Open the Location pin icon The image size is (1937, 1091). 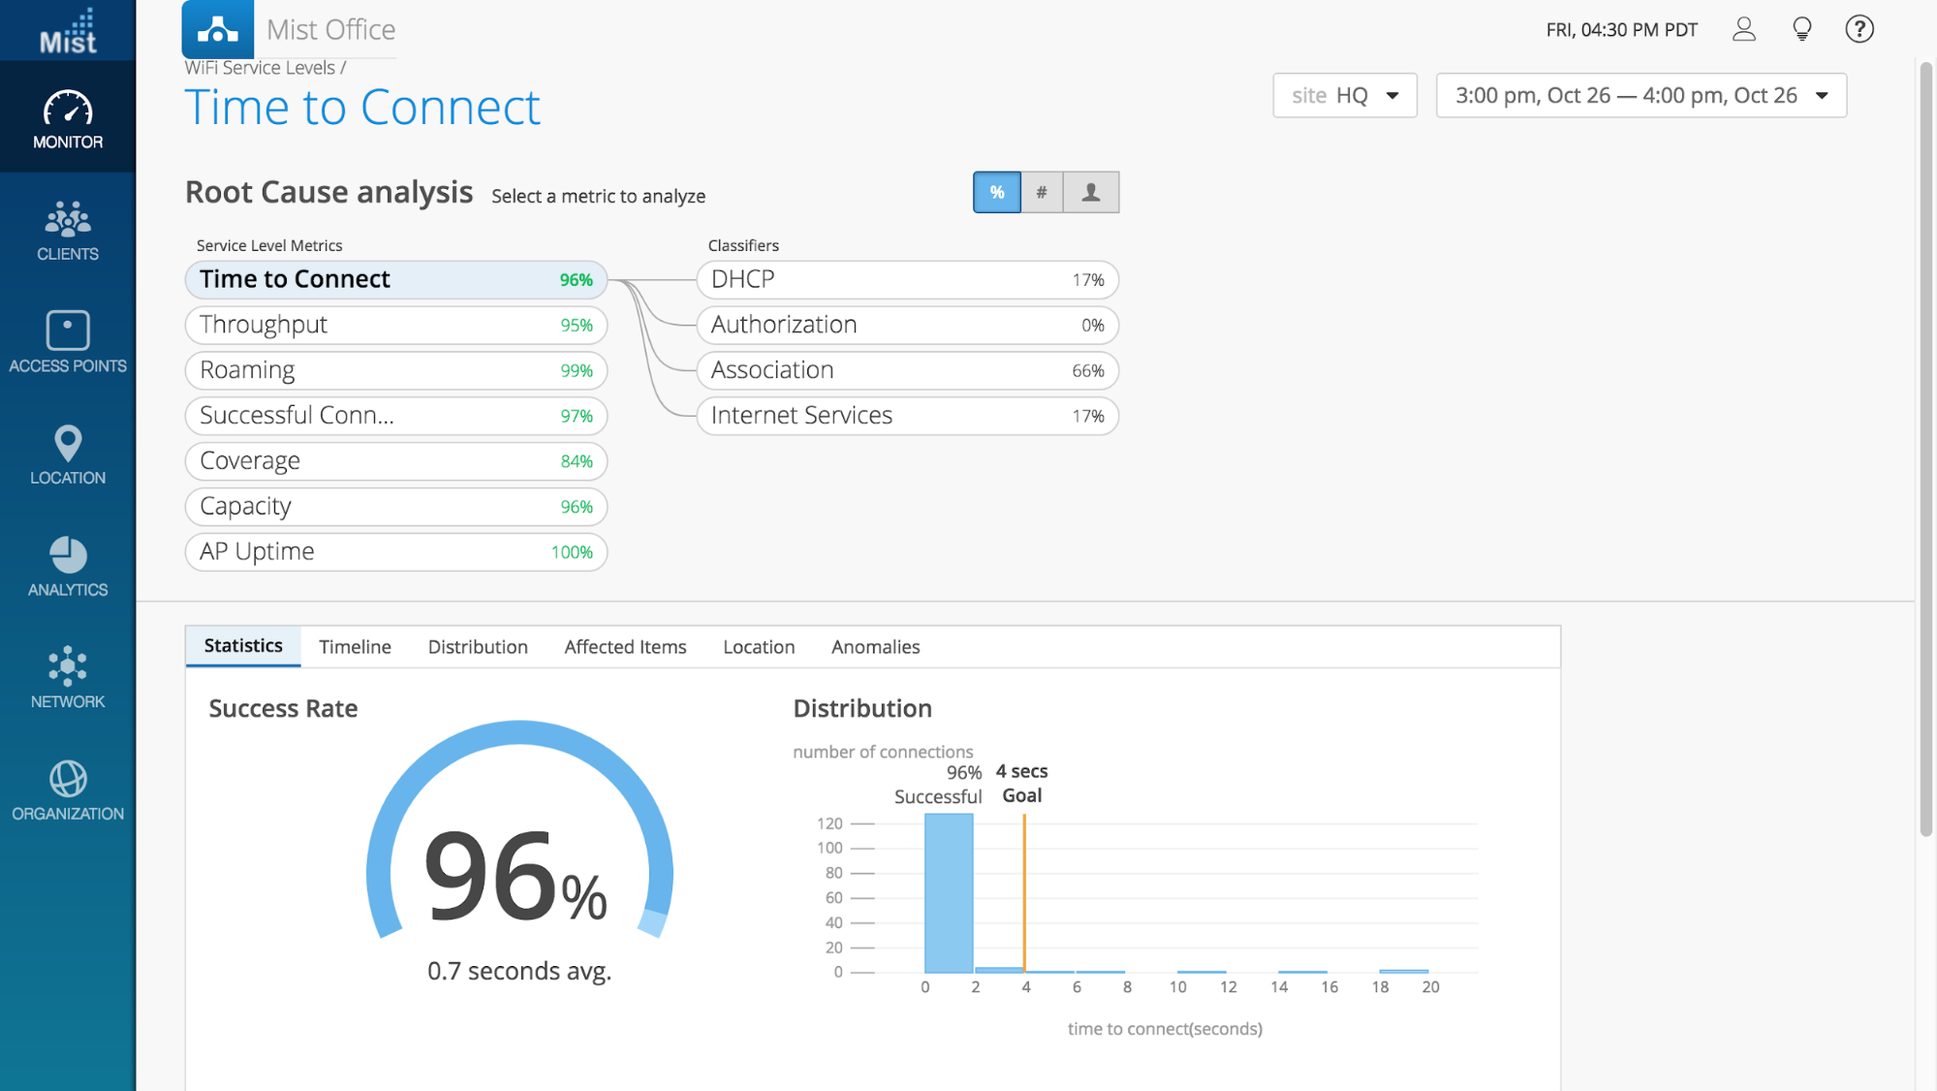pyautogui.click(x=68, y=444)
